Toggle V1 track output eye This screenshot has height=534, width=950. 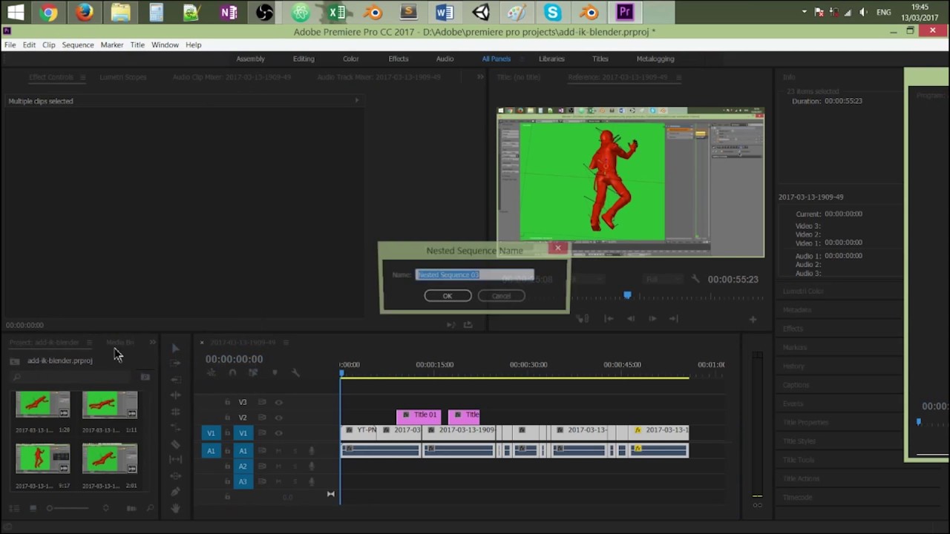[x=278, y=433]
